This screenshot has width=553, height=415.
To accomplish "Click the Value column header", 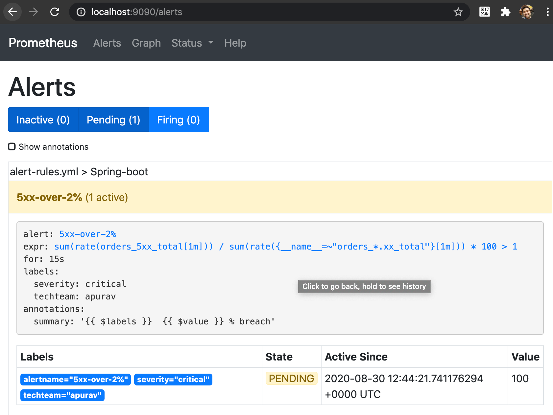I will pos(525,357).
